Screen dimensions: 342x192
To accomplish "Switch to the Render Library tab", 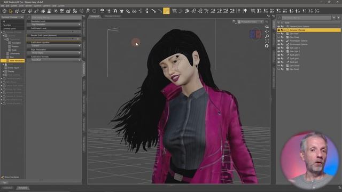I will pos(112,17).
